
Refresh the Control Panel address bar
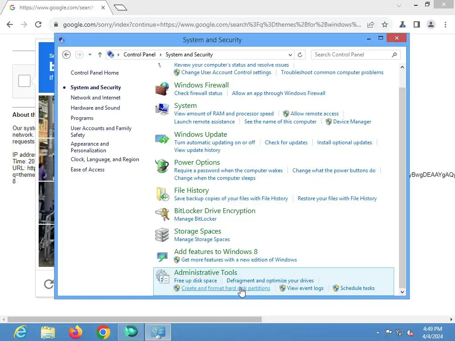pyautogui.click(x=300, y=55)
